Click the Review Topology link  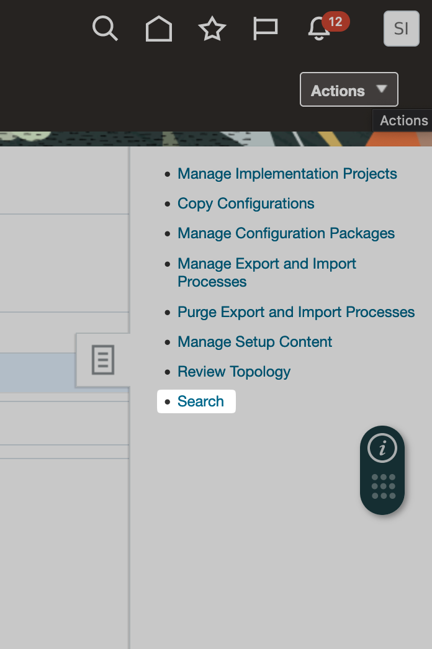(234, 372)
